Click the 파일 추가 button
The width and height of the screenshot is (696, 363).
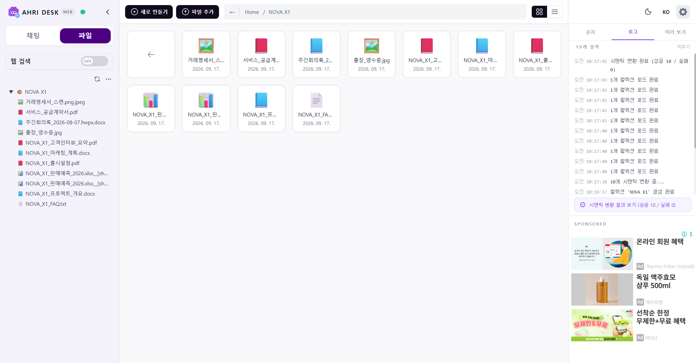click(x=198, y=12)
